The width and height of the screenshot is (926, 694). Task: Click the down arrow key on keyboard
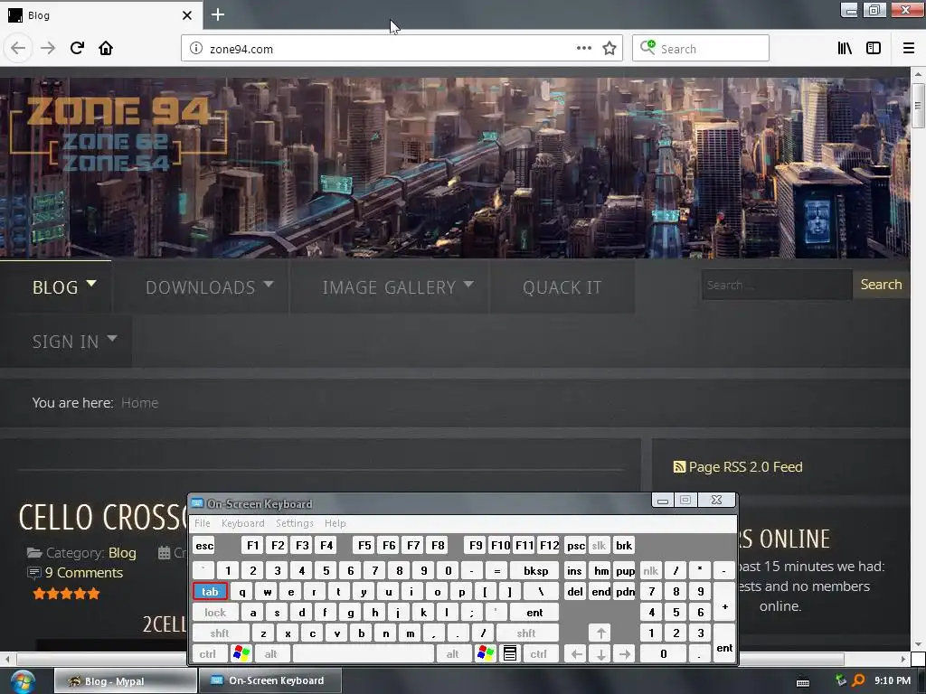click(600, 654)
